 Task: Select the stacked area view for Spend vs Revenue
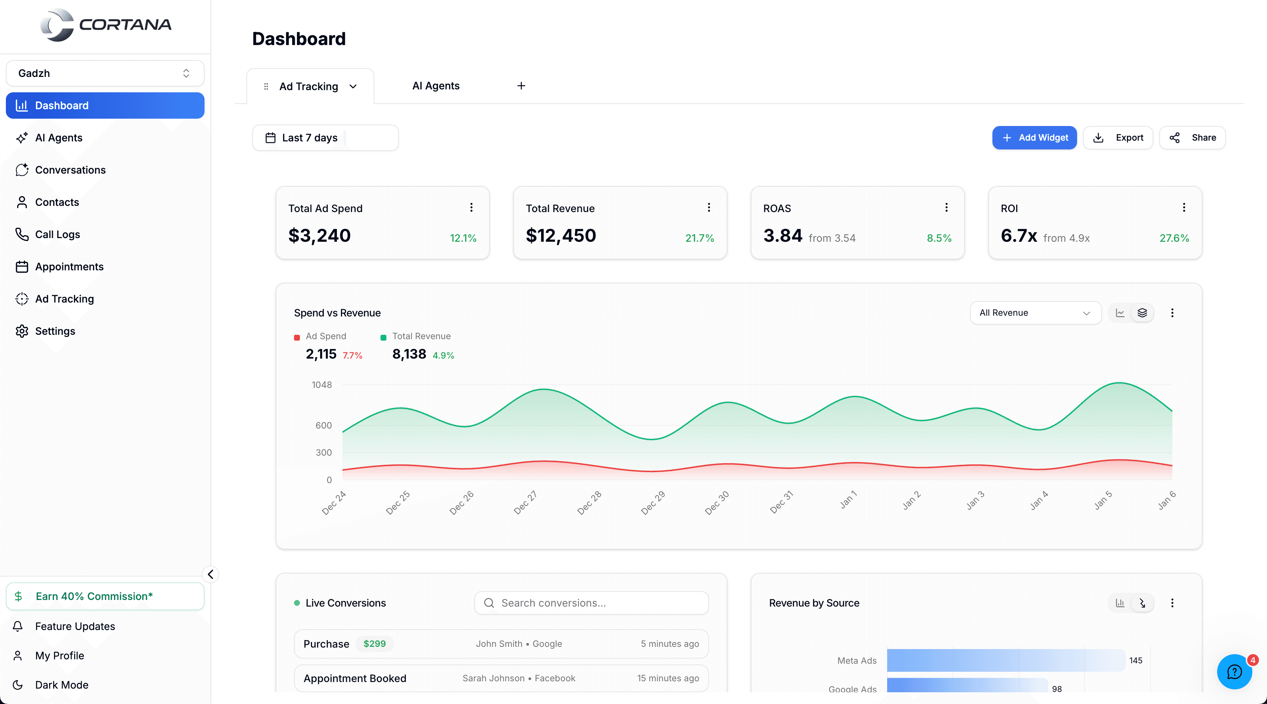(x=1143, y=312)
